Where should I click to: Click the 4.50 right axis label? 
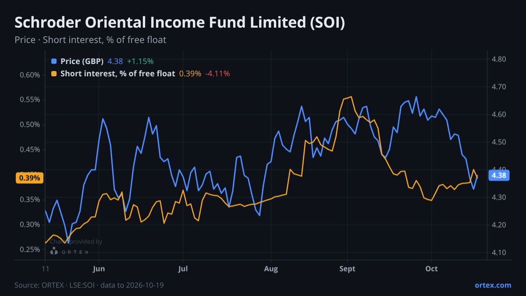coord(499,142)
